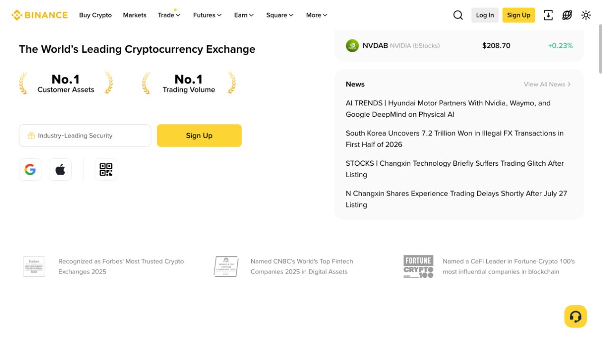Expand the More menu
This screenshot has width=603, height=339.
pyautogui.click(x=317, y=15)
